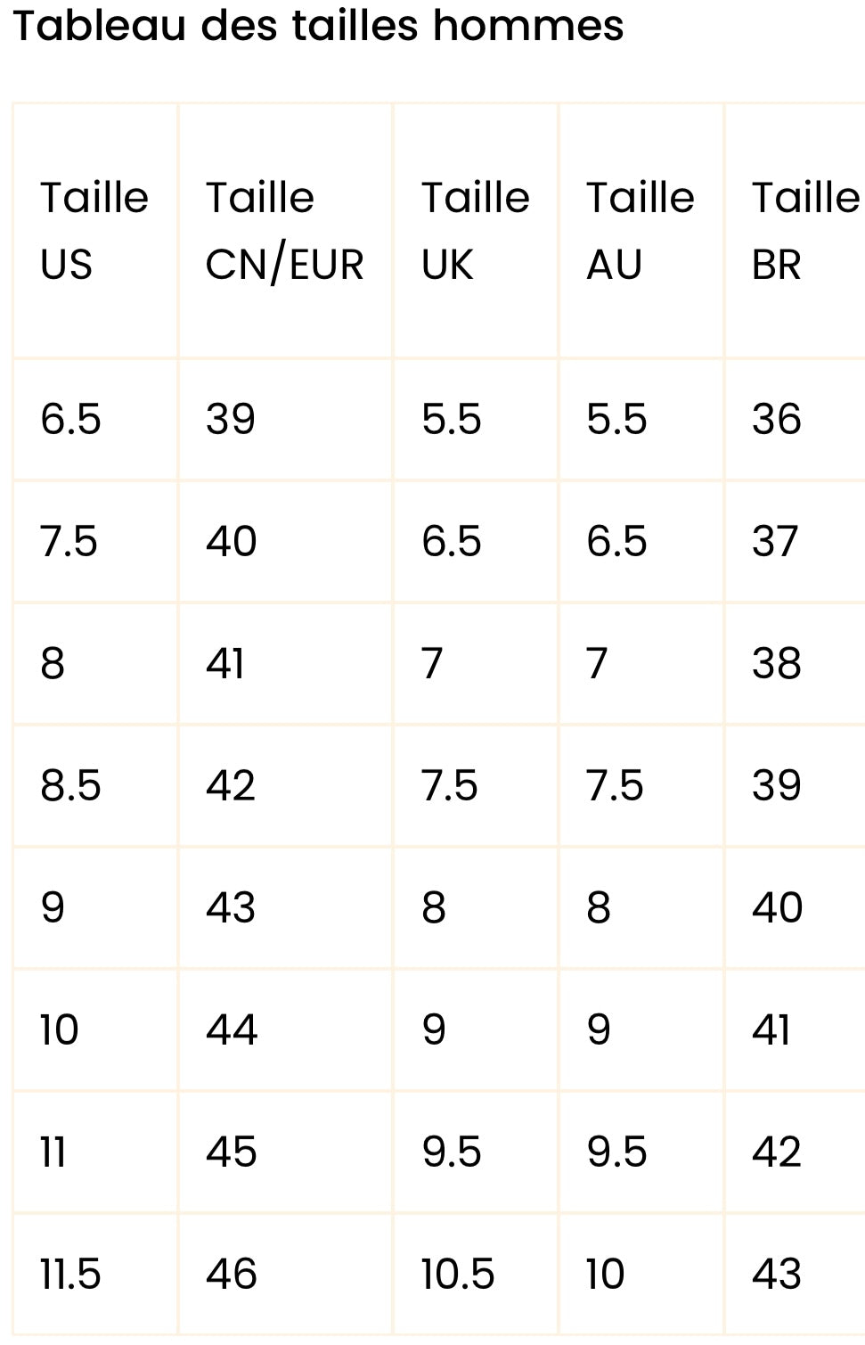Click the 'Taille AU' column header
The height and width of the screenshot is (1345, 865).
tap(641, 231)
